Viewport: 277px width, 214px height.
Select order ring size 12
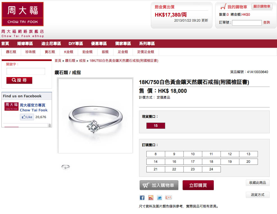pos(230,154)
